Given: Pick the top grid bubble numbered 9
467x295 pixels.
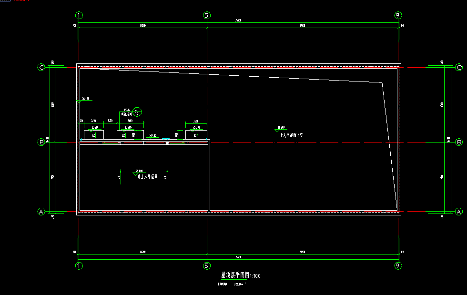Looking at the screenshot, I should click(398, 15).
